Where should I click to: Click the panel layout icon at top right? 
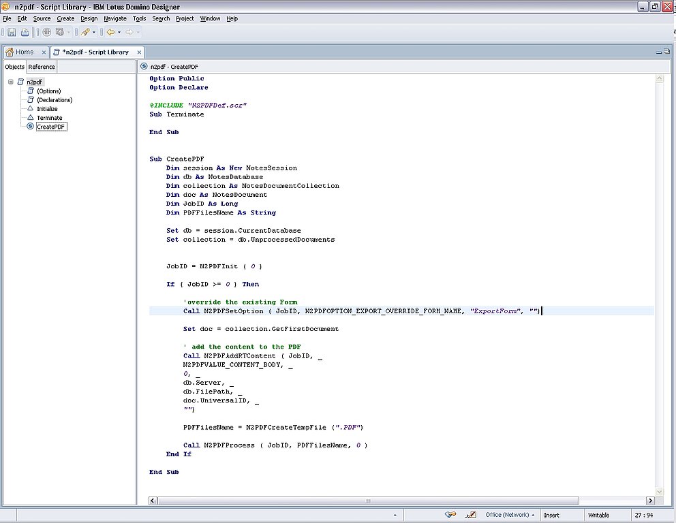click(x=666, y=52)
